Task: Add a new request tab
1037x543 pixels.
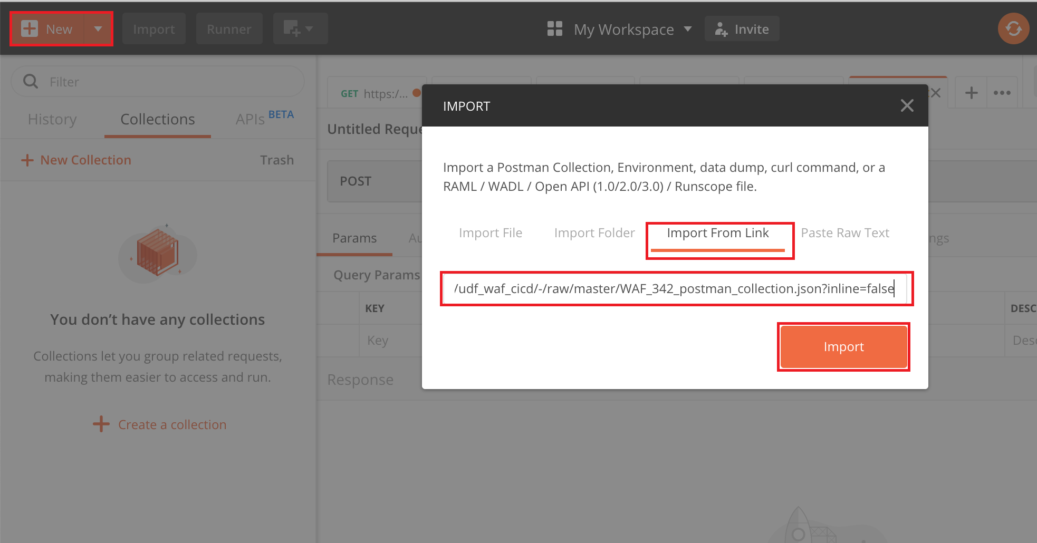Action: (971, 93)
